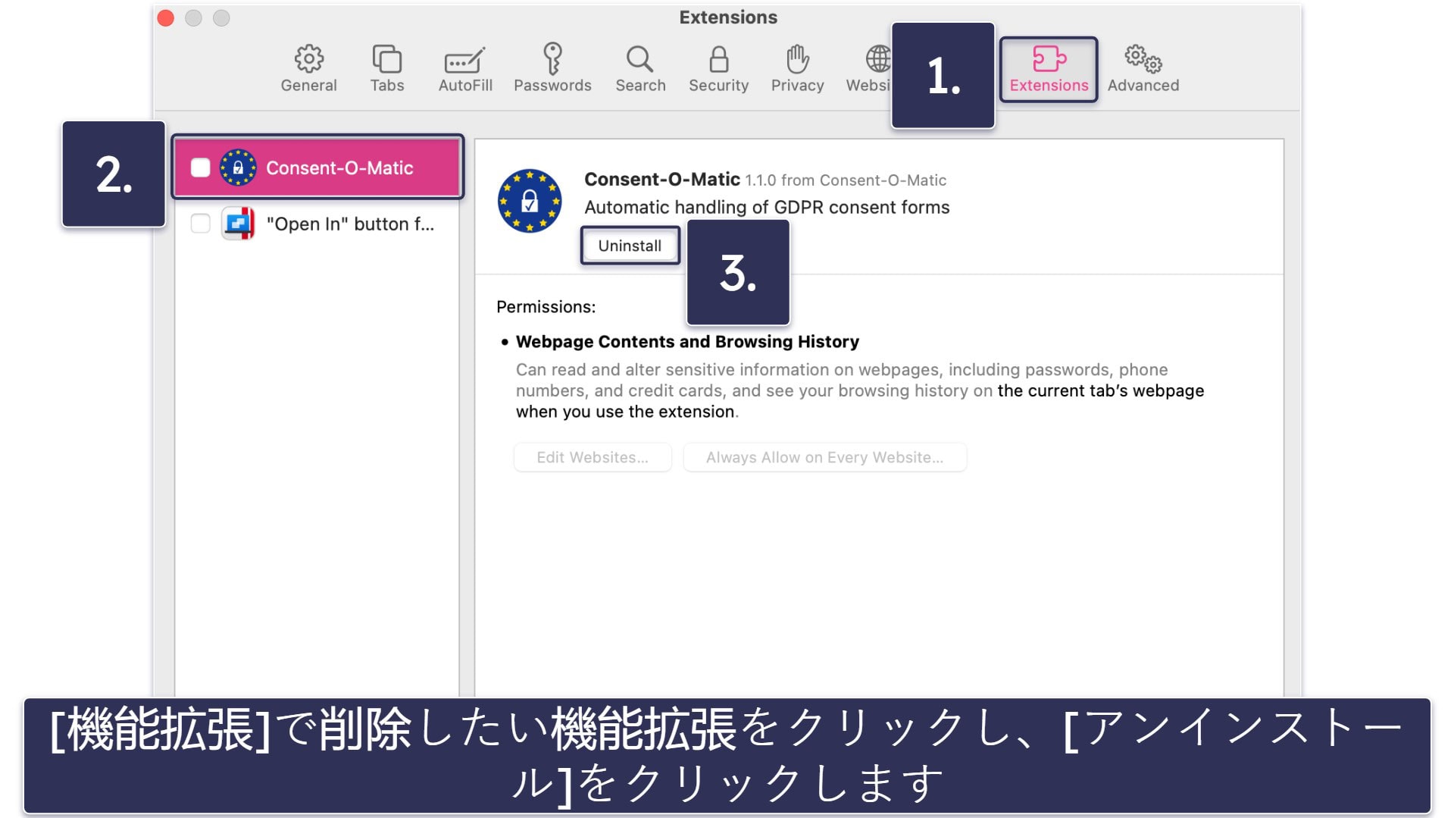Viewport: 1454px width, 818px height.
Task: Click the Permissions label
Action: pos(546,307)
